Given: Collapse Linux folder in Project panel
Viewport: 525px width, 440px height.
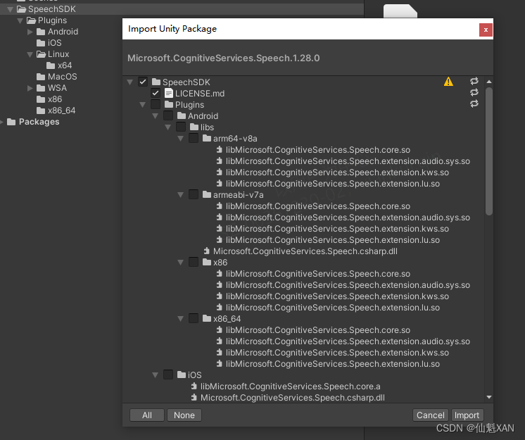Looking at the screenshot, I should coord(30,54).
